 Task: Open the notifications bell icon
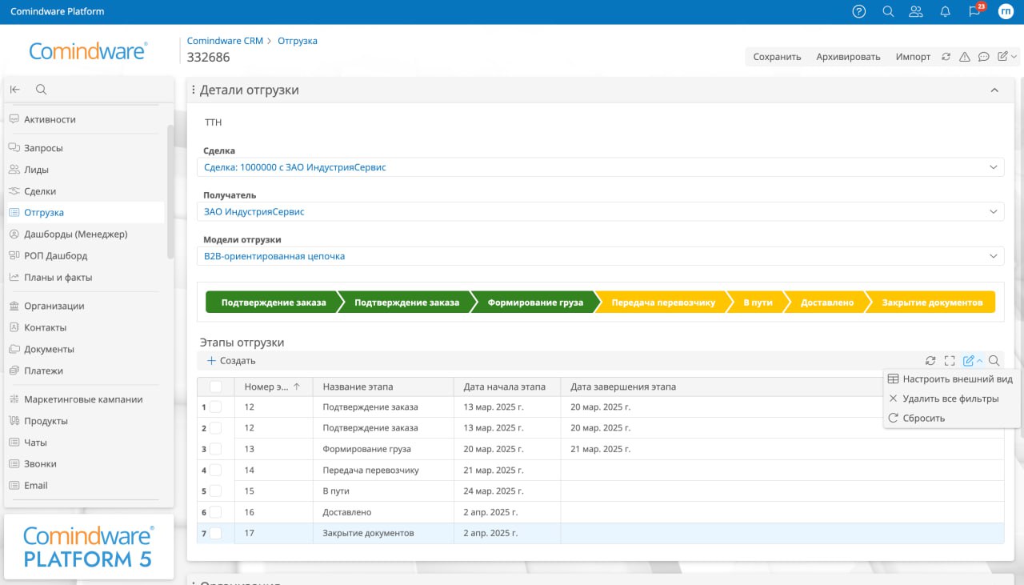coord(945,11)
